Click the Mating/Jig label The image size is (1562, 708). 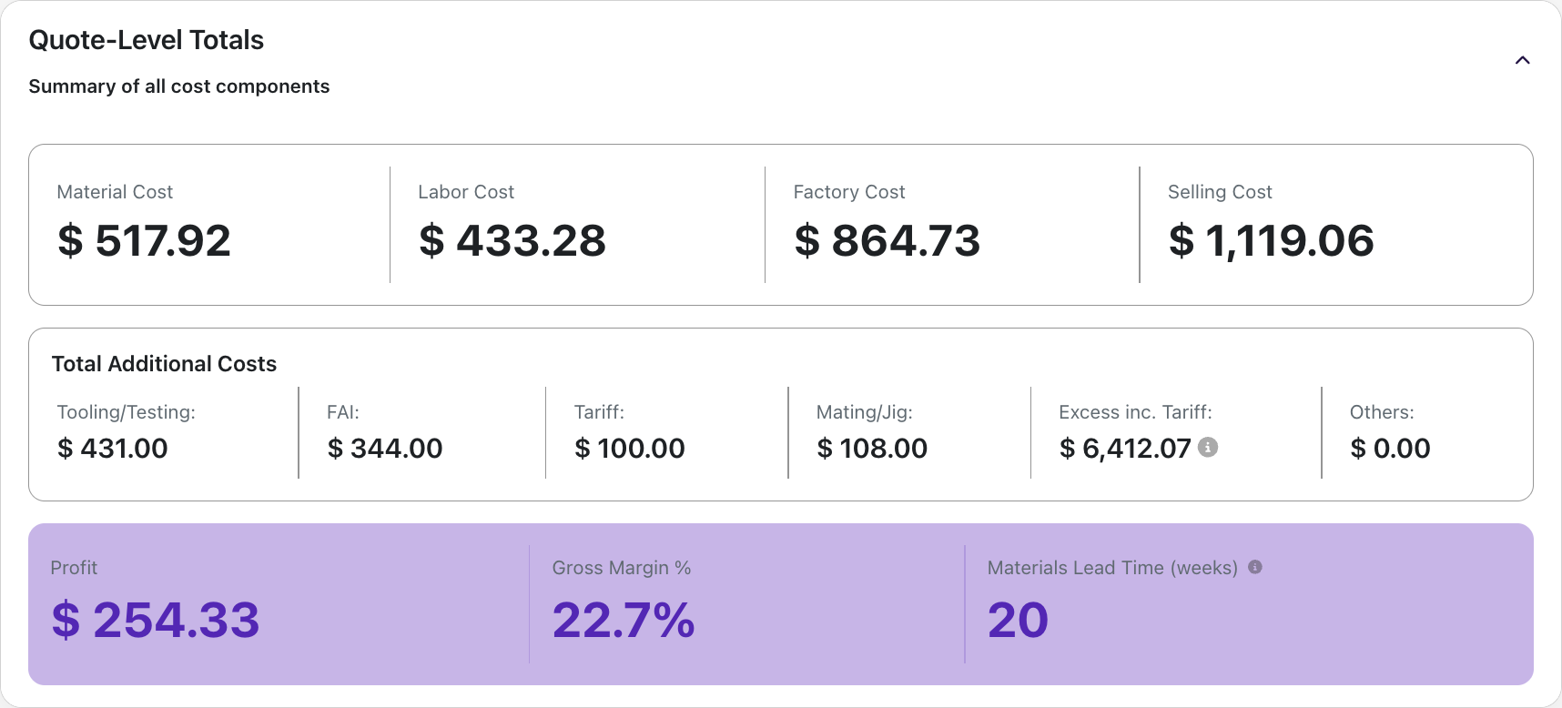click(x=865, y=412)
